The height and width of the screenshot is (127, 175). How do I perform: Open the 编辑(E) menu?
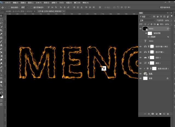[x=16, y=2]
